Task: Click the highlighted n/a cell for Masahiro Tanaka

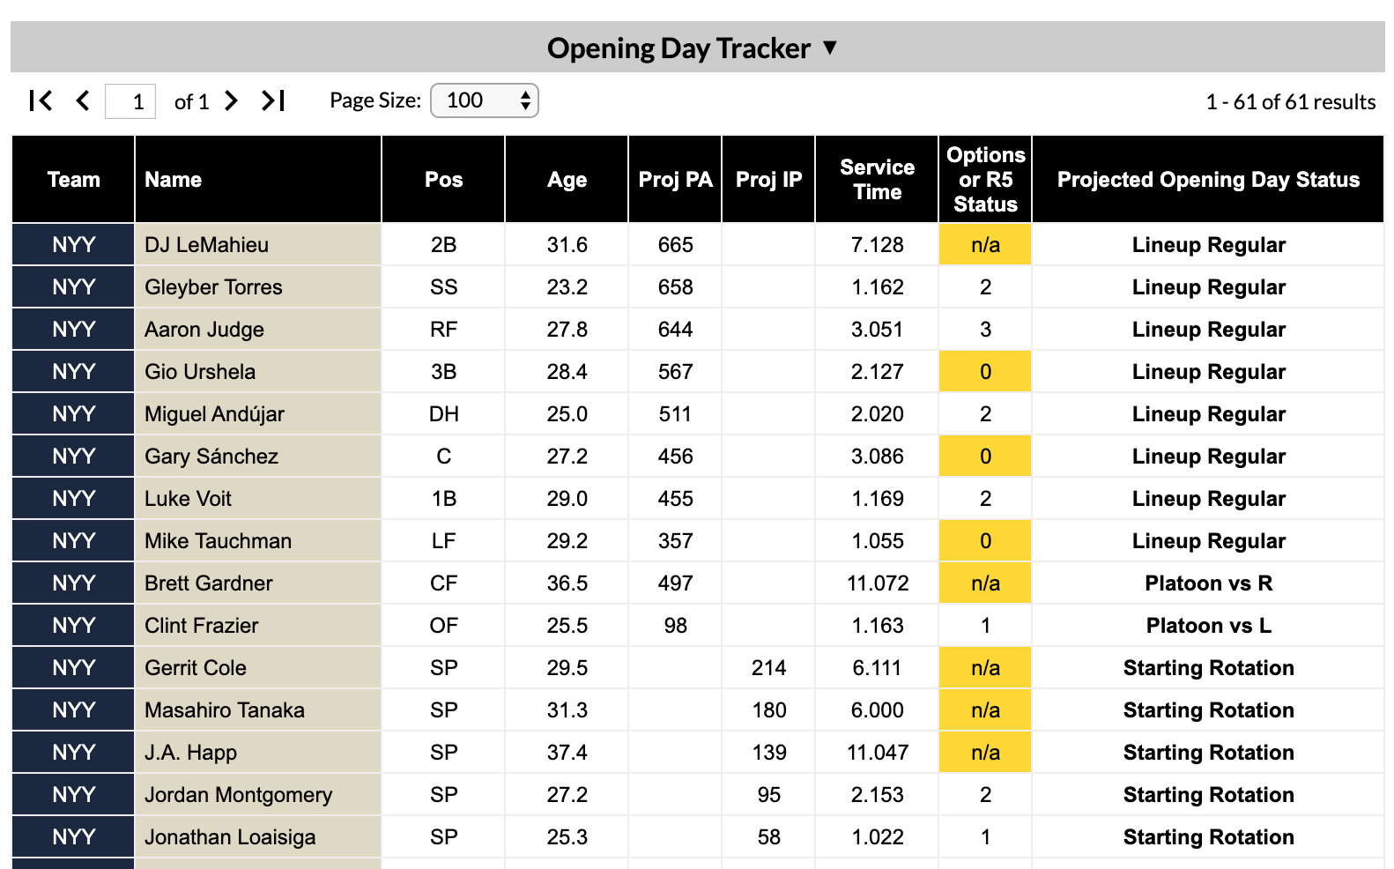Action: point(984,709)
